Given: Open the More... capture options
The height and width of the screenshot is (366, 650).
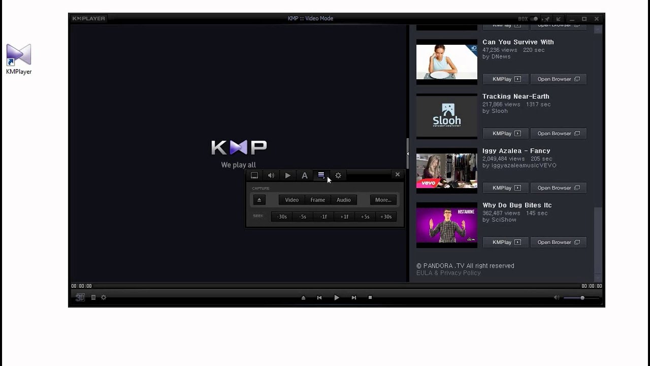Looking at the screenshot, I should click(x=383, y=200).
